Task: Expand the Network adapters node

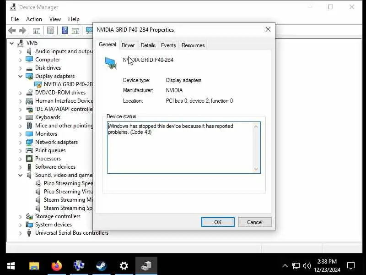Action: pos(20,142)
